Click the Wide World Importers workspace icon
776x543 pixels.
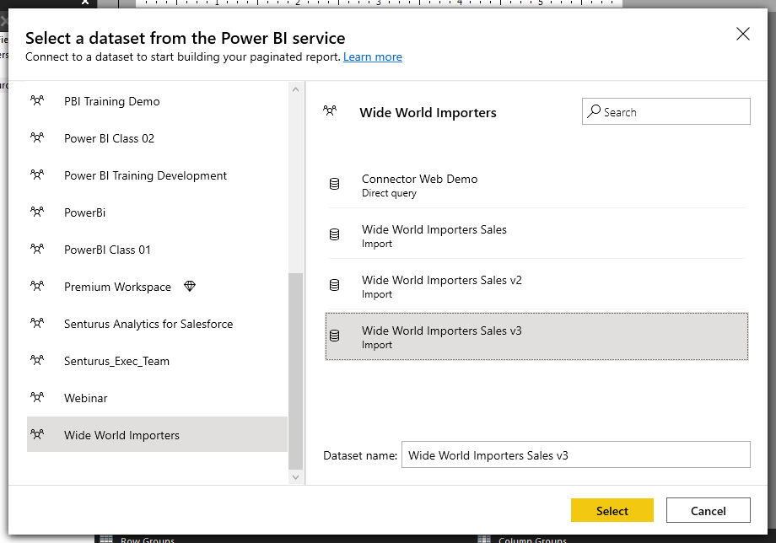click(x=38, y=434)
